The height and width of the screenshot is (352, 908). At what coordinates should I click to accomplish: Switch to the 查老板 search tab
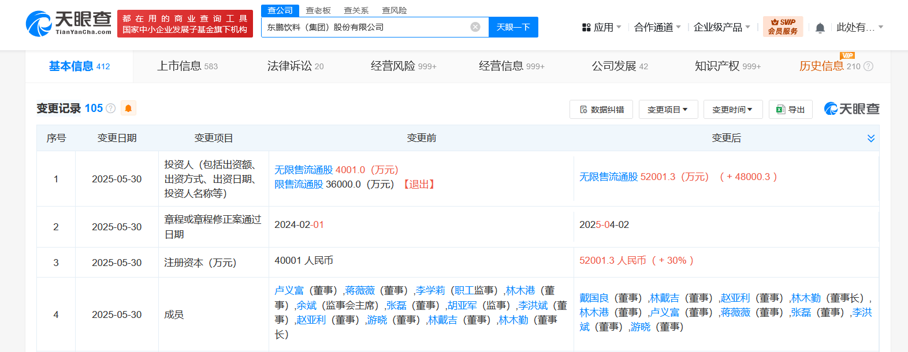(x=318, y=10)
